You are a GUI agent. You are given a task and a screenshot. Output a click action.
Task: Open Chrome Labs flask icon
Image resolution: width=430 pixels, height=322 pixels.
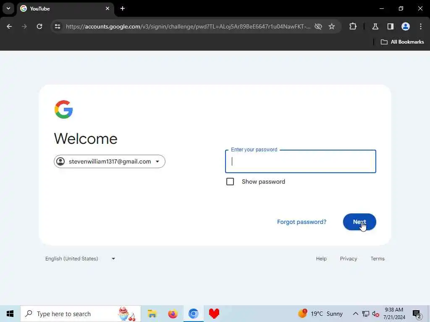(x=375, y=26)
